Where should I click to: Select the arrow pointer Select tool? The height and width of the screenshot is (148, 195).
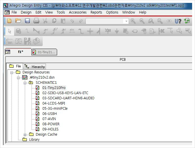(10, 31)
